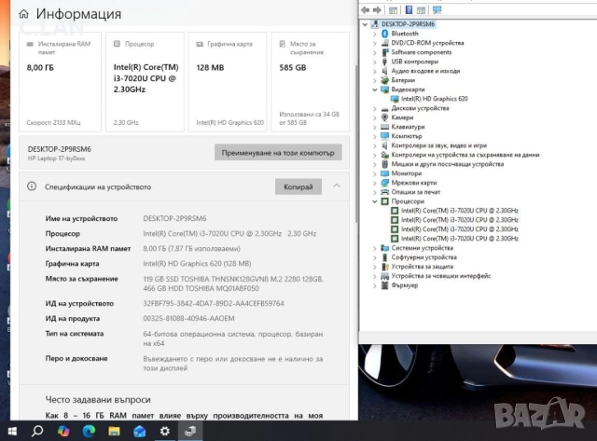Viewport: 597px width, 441px height.
Task: Expand the Bluetooth node
Action: 375,34
